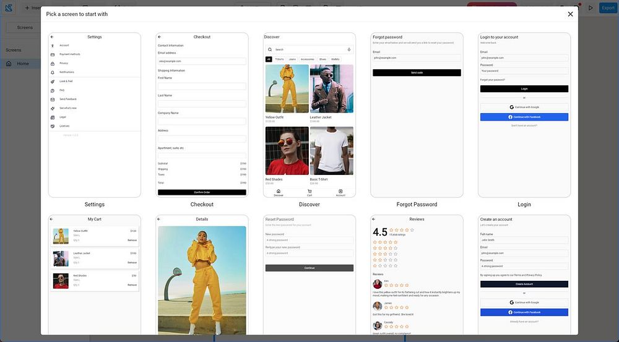Click the 'Checkout' caption below its template
Image resolution: width=619 pixels, height=342 pixels.
click(202, 204)
